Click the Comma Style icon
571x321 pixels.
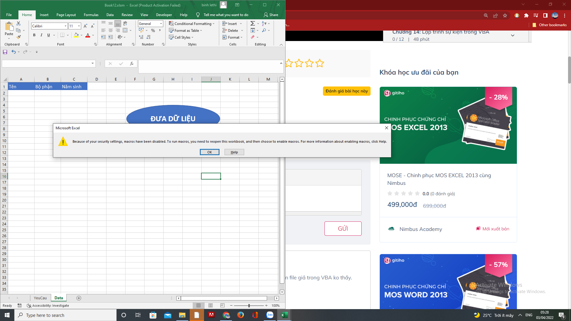(x=160, y=30)
